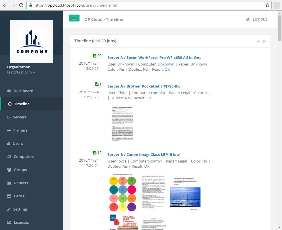Open the Groups menu item
Screen dimensions: 282x230
[x=31, y=170]
